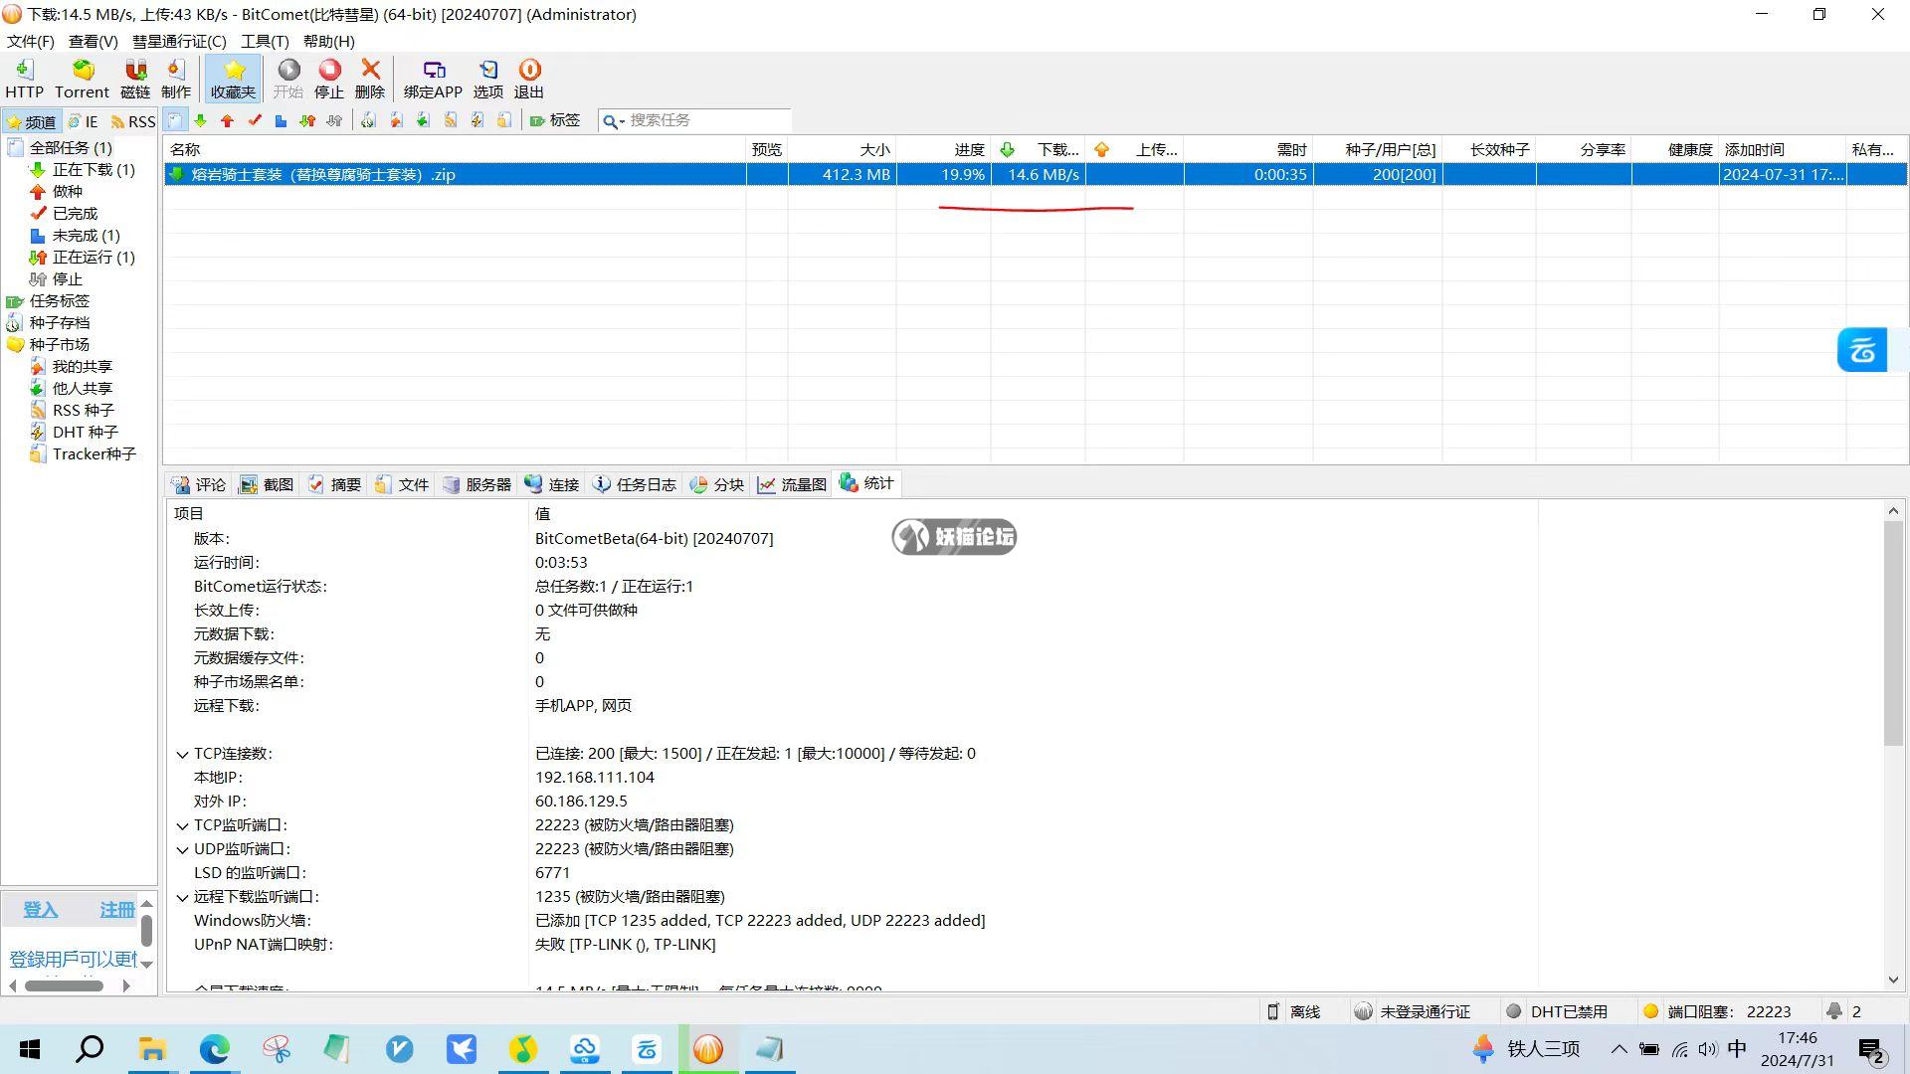Sort by the 大小 column header
Viewport: 1910px width, 1074px height.
click(842, 149)
